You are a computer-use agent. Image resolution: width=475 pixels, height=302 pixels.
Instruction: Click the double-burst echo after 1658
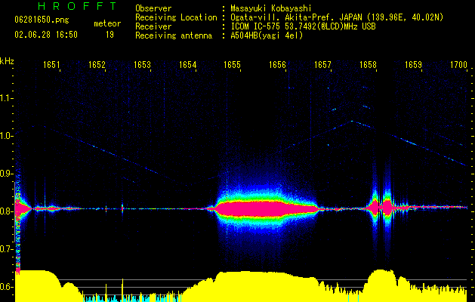[x=381, y=208]
